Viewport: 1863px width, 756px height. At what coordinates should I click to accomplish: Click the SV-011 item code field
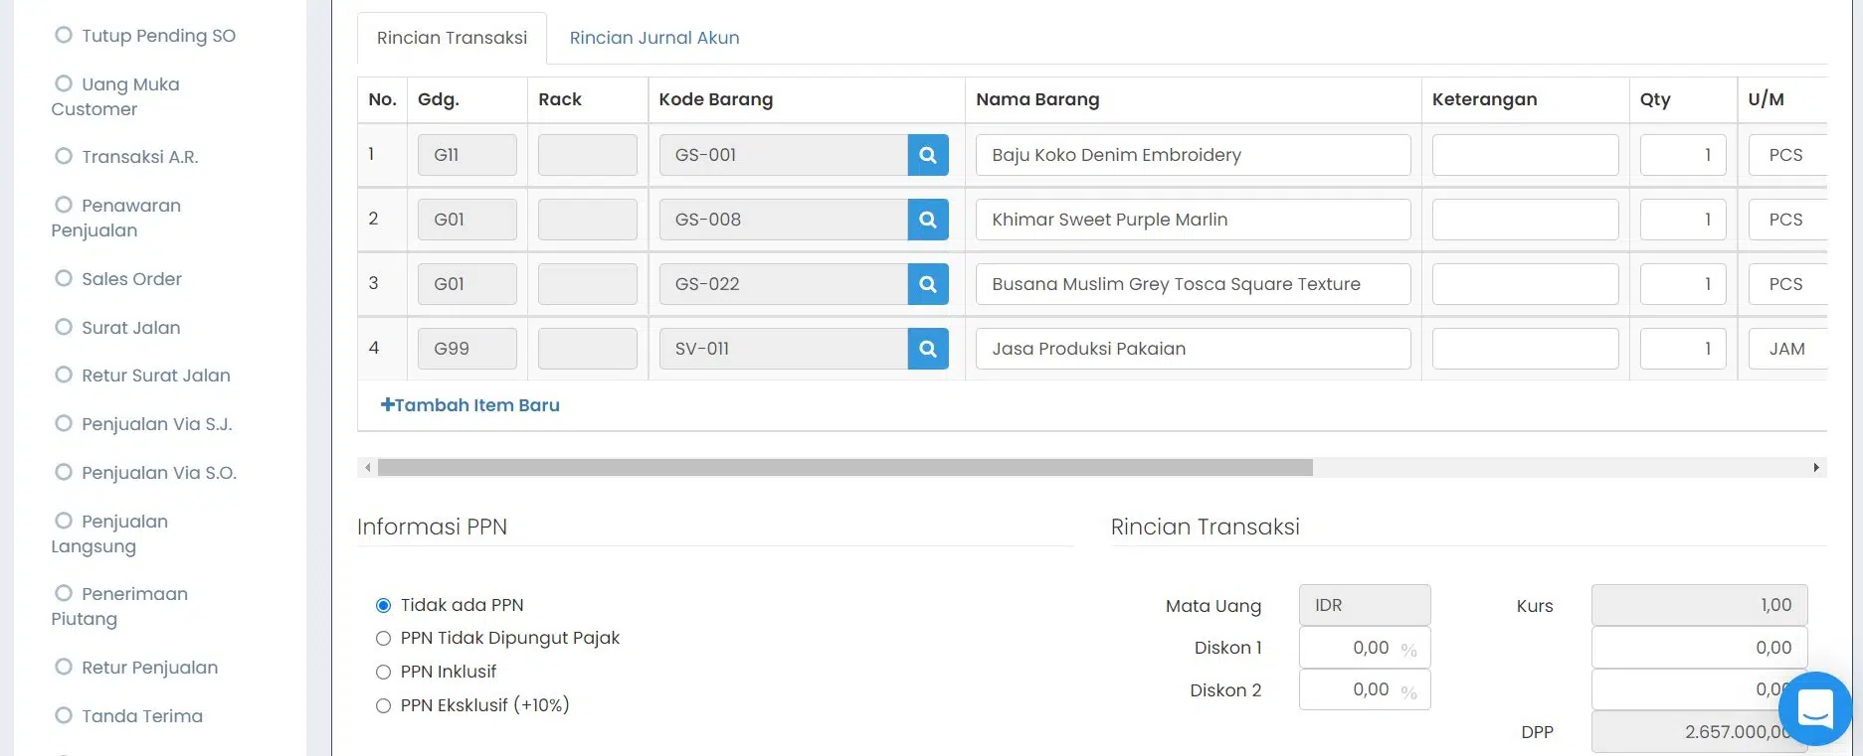pos(783,349)
